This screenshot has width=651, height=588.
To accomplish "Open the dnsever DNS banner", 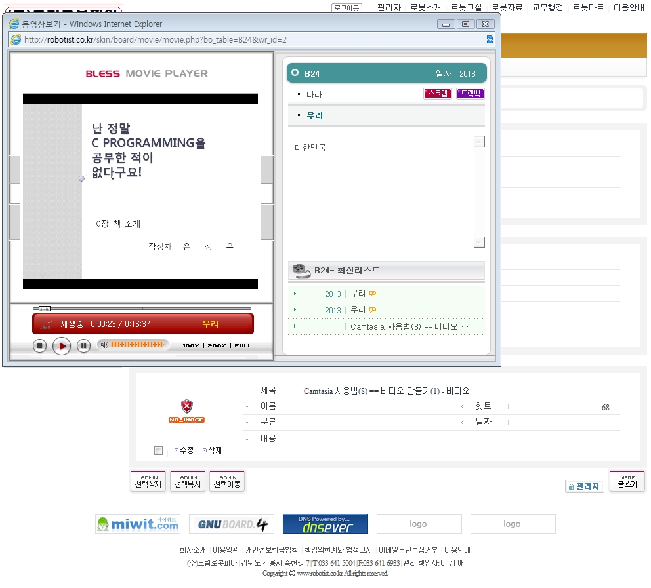I will coord(325,524).
